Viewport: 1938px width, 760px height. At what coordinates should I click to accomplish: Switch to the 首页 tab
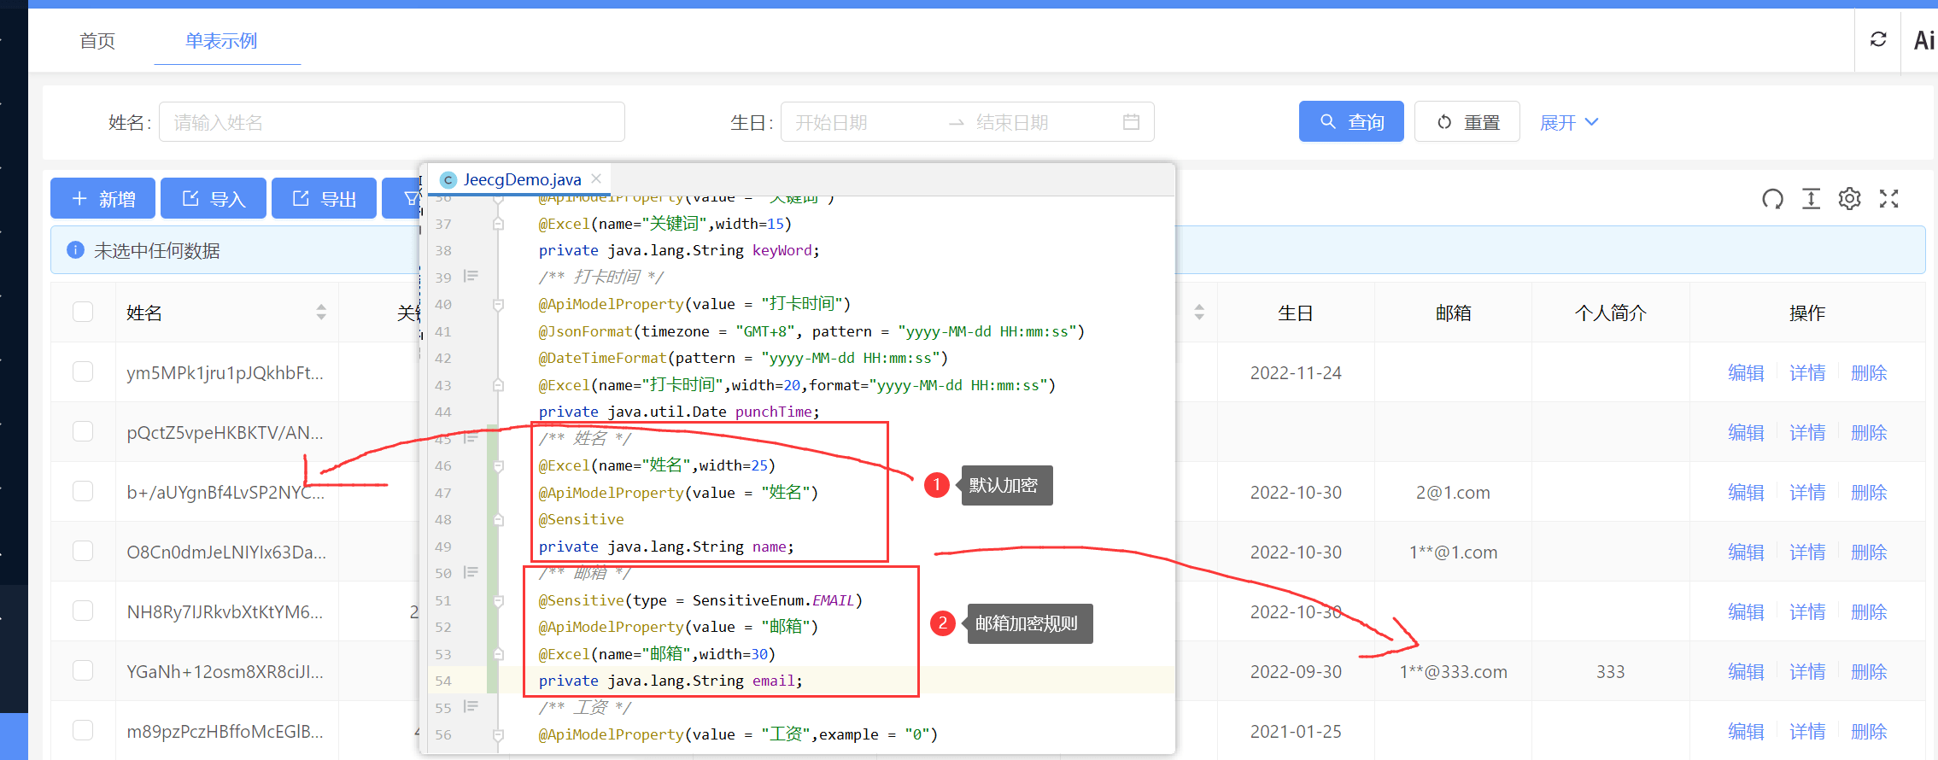click(97, 41)
